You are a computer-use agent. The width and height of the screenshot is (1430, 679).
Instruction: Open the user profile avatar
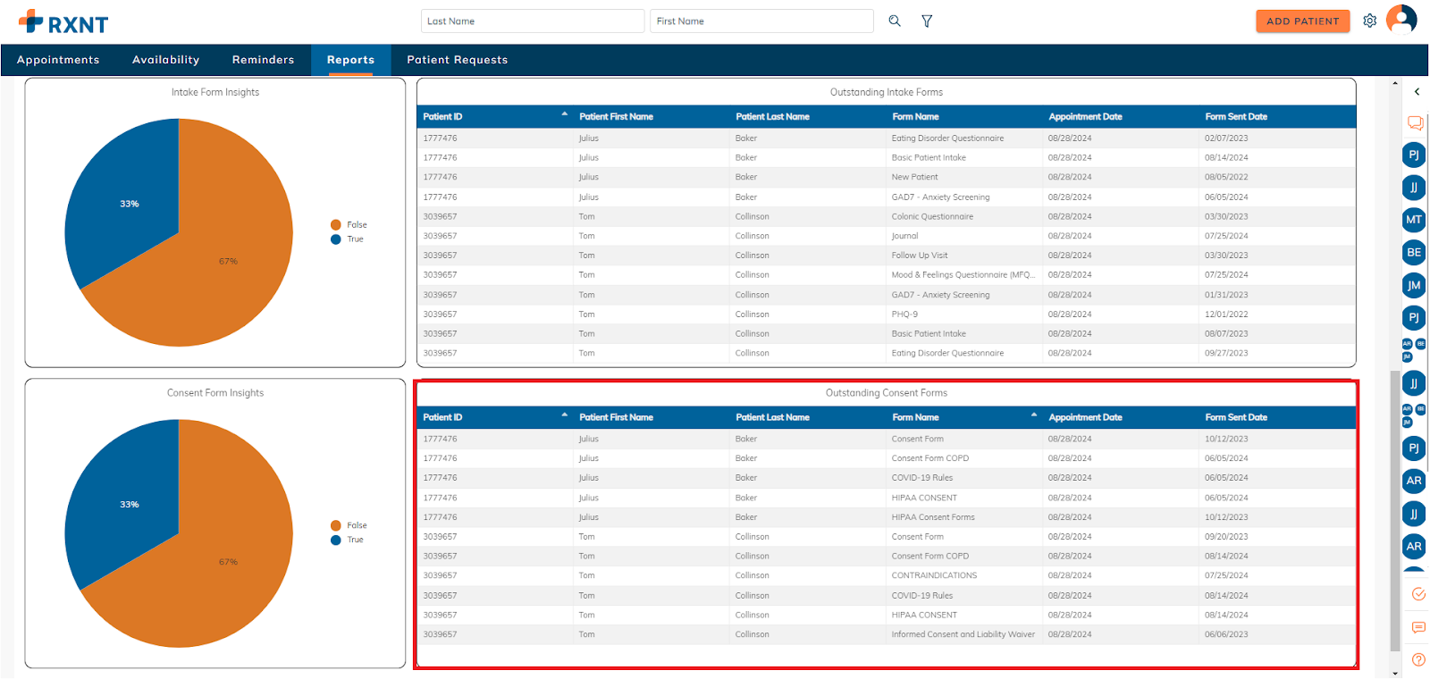point(1401,20)
